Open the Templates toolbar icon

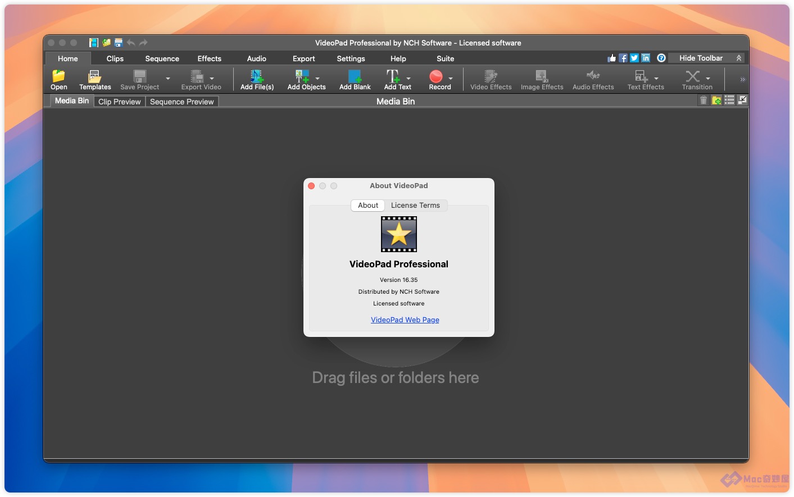point(94,76)
